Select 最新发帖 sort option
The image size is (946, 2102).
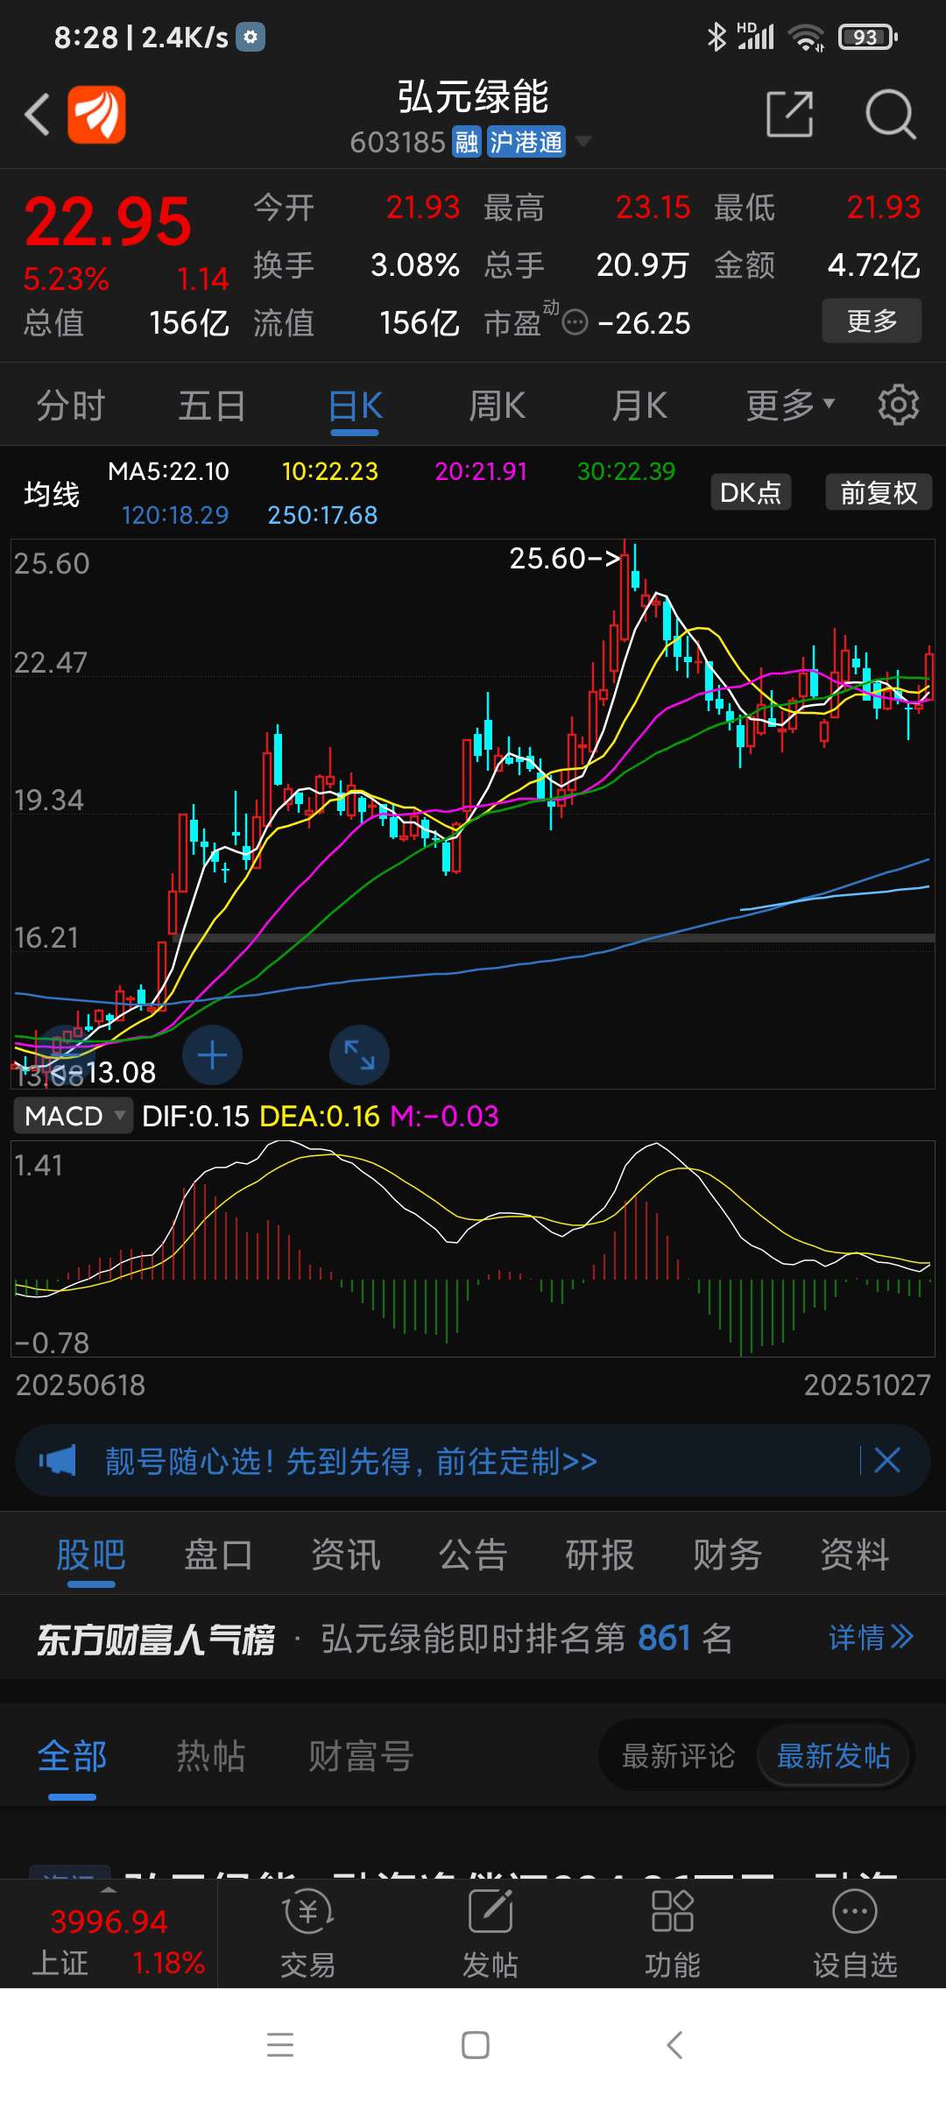pyautogui.click(x=833, y=1755)
